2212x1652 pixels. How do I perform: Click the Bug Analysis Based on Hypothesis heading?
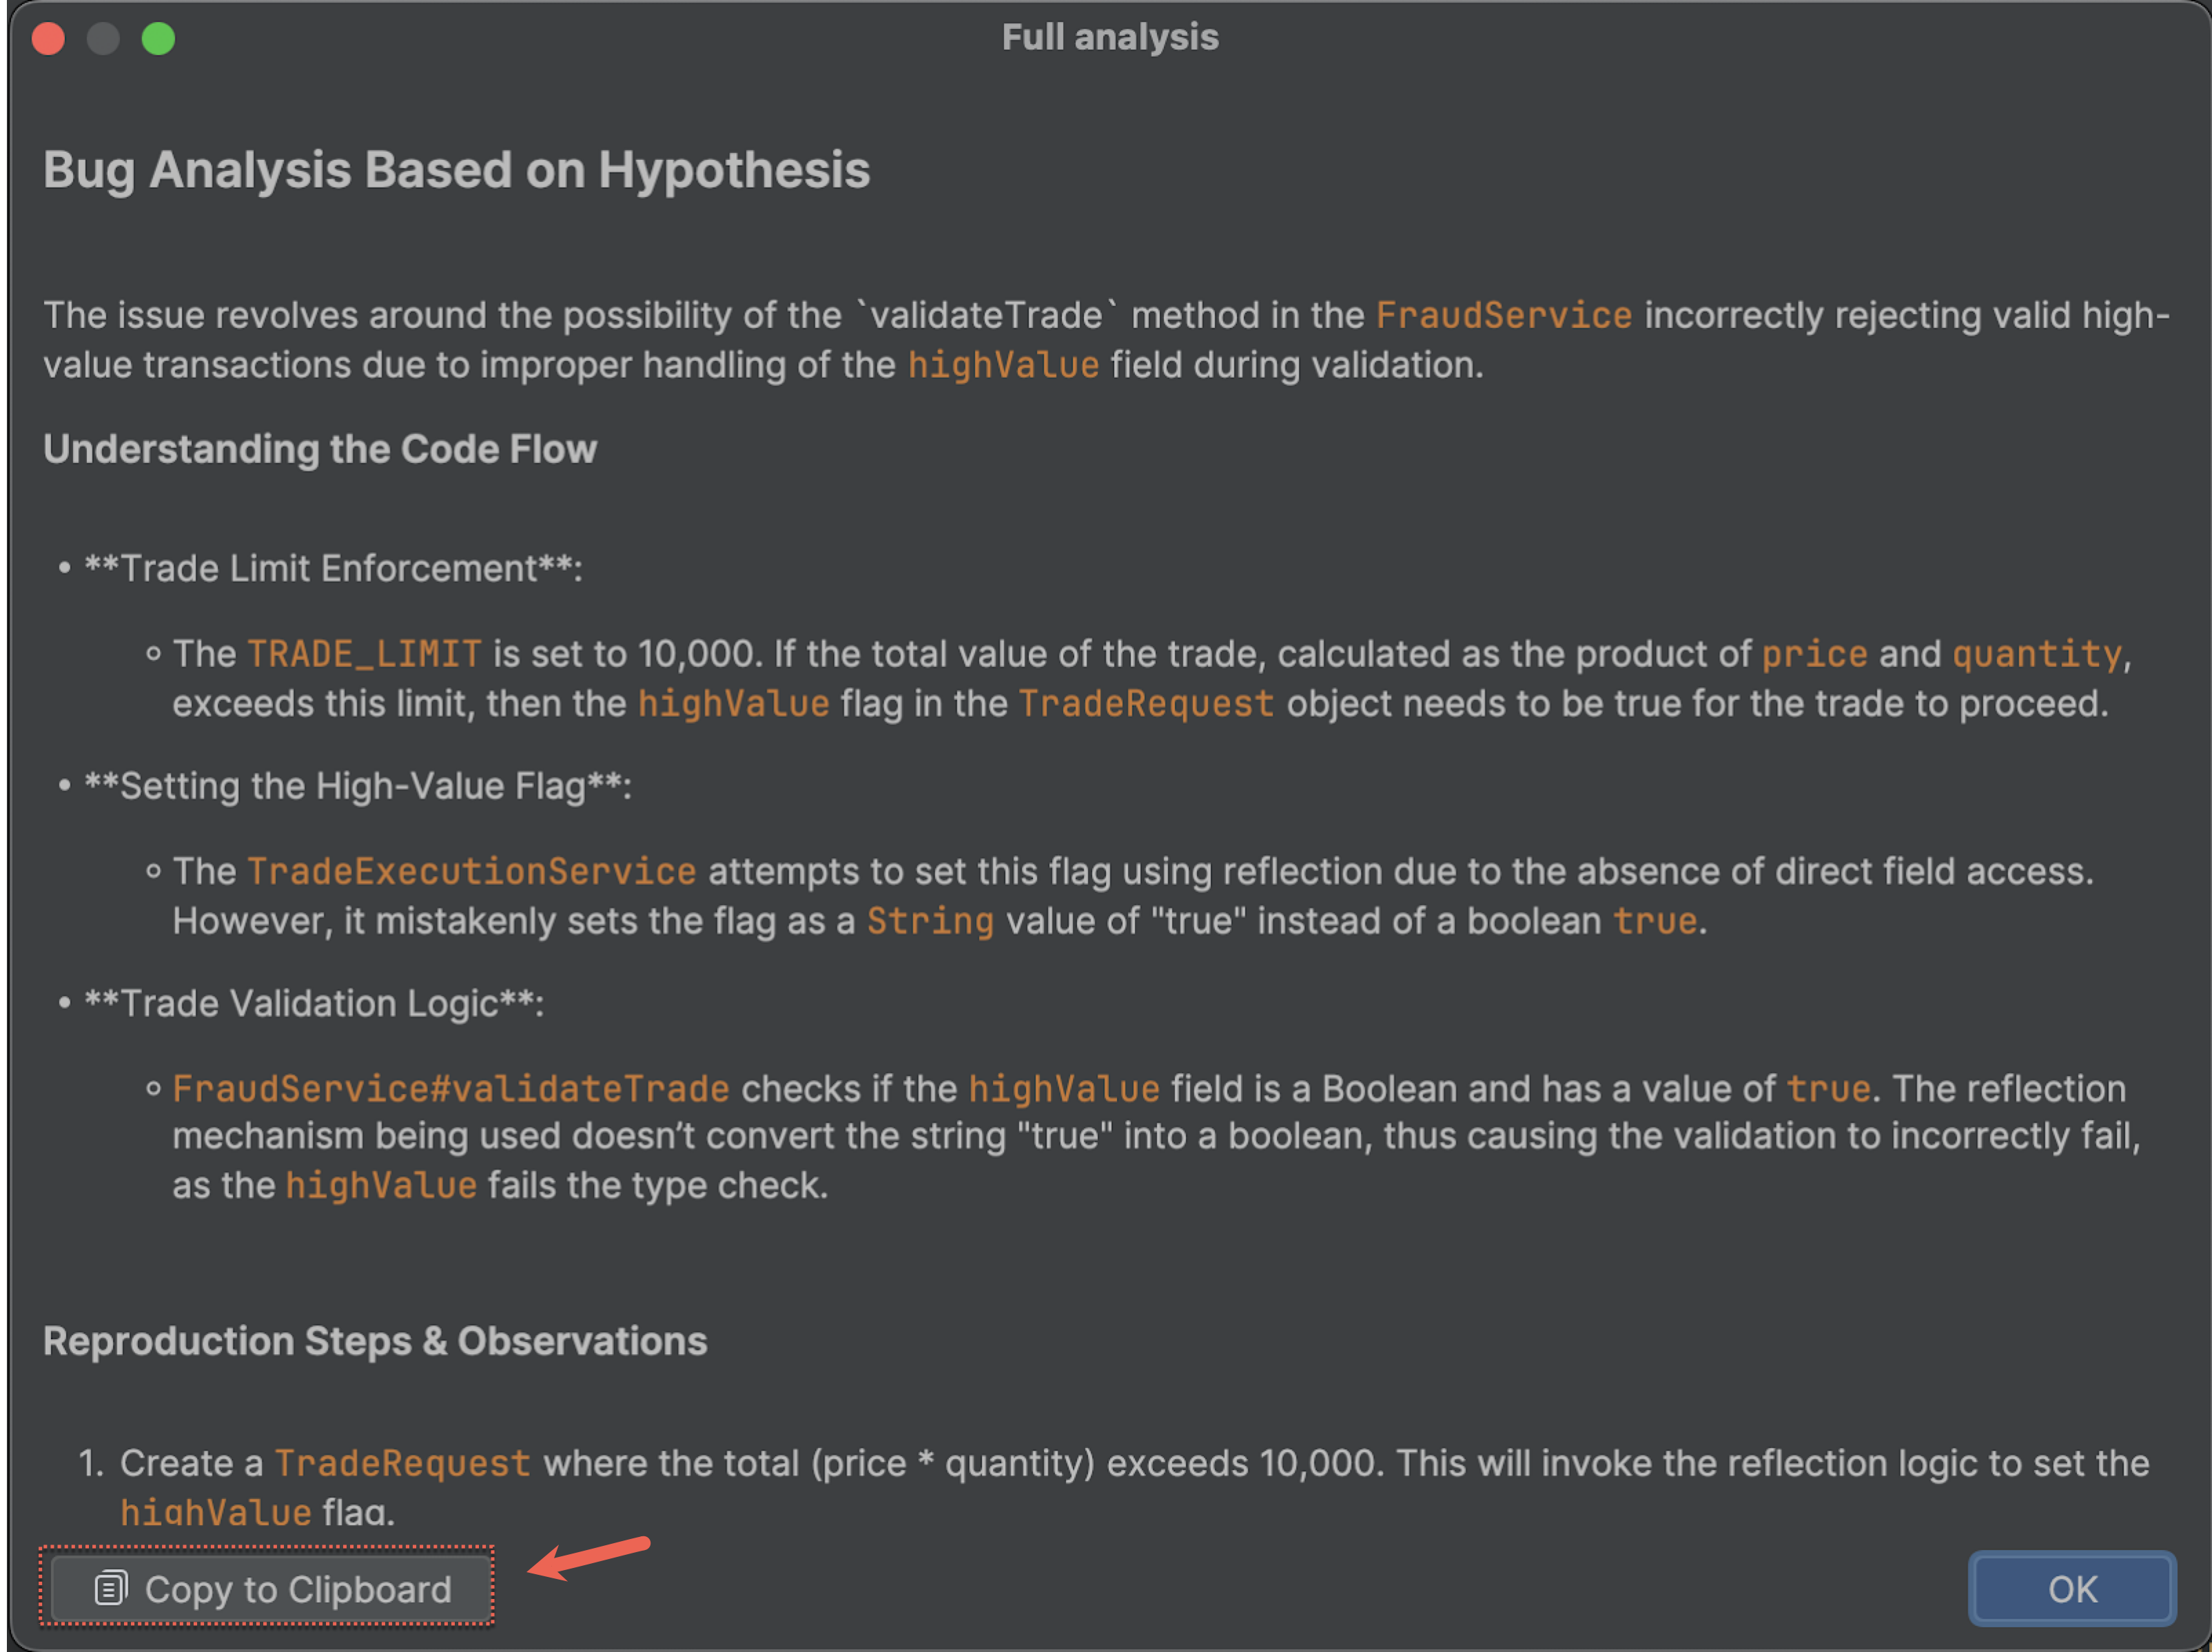click(456, 170)
